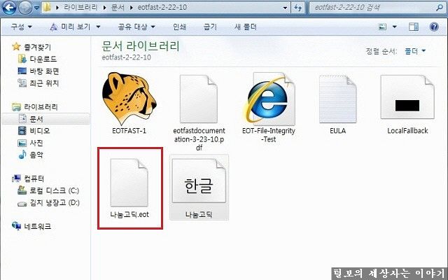The width and height of the screenshot is (448, 280).
Task: Select 네트워크 in the navigation pane
Action: [x=37, y=226]
